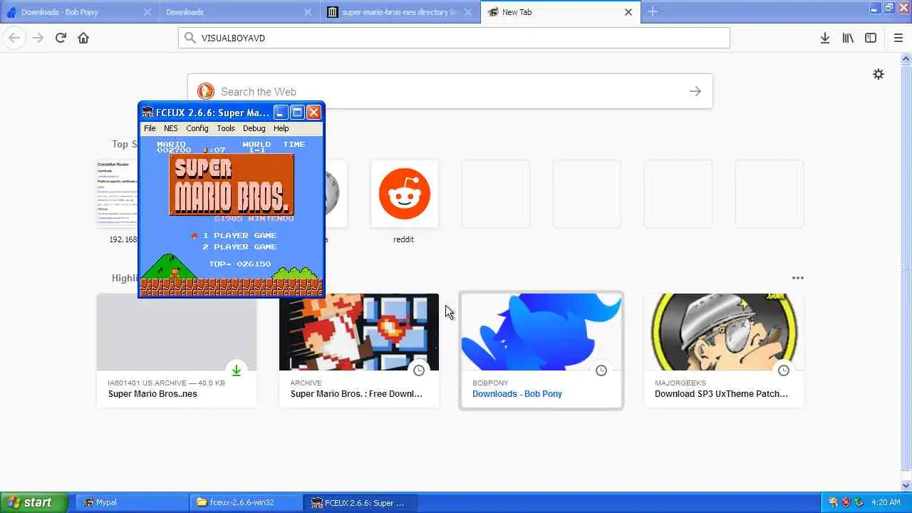Close the second Downloads tab
Viewport: 912px width, 513px height.
pos(308,12)
